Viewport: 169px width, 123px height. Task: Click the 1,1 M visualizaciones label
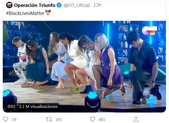click(x=38, y=106)
